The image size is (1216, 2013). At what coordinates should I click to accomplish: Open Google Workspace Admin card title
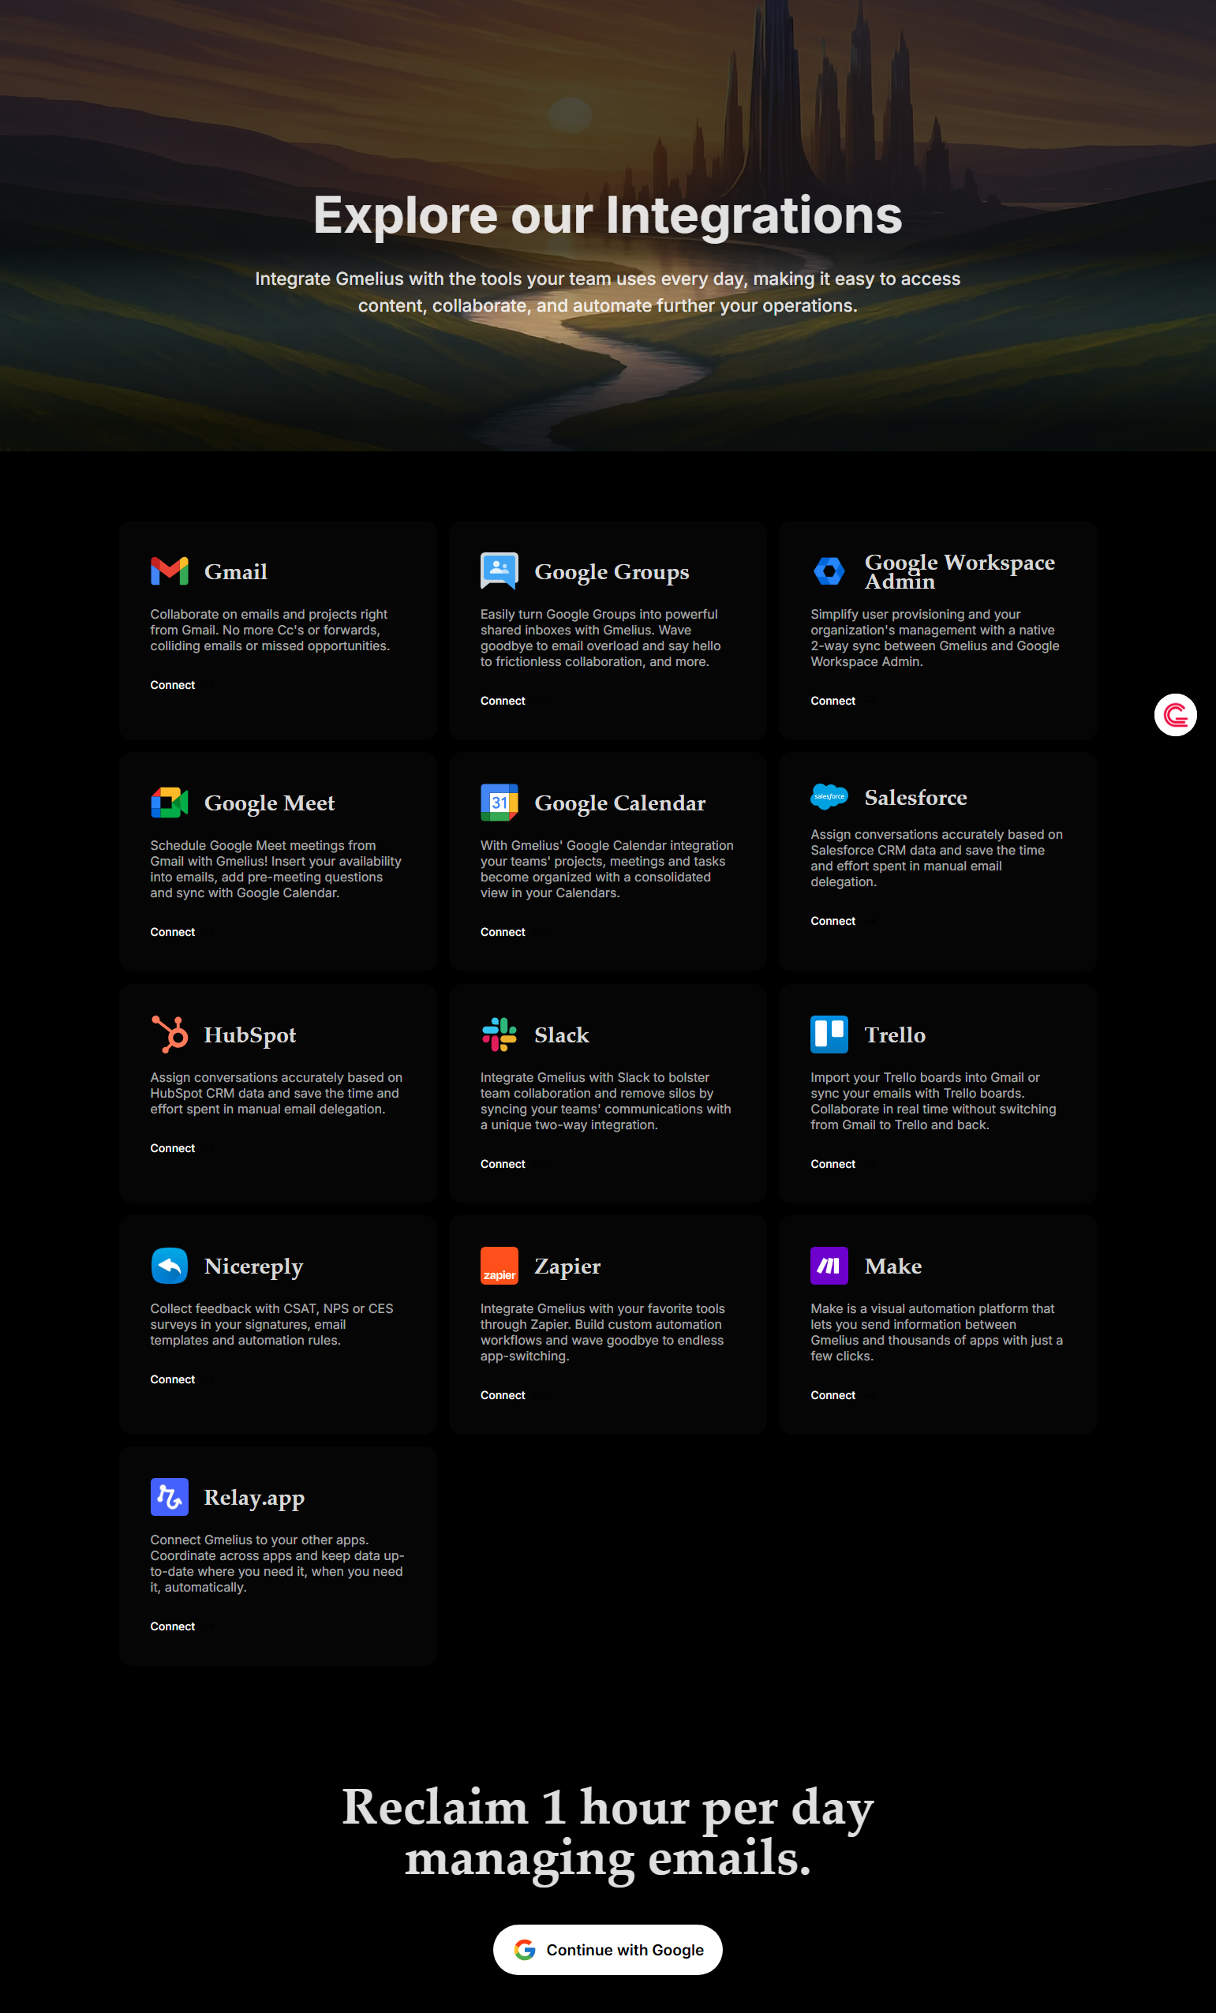pyautogui.click(x=960, y=571)
